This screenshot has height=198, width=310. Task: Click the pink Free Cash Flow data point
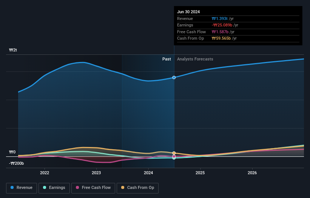tap(174, 156)
